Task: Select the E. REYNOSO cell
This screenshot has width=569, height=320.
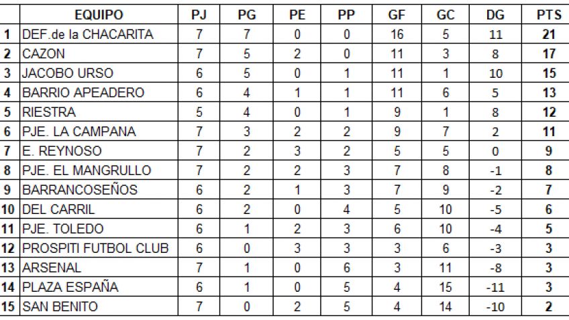Action: pyautogui.click(x=99, y=151)
